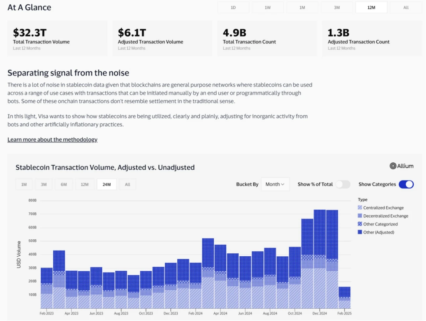The width and height of the screenshot is (426, 321).
Task: Click the Decentralized Exchange legend icon
Action: 360,216
